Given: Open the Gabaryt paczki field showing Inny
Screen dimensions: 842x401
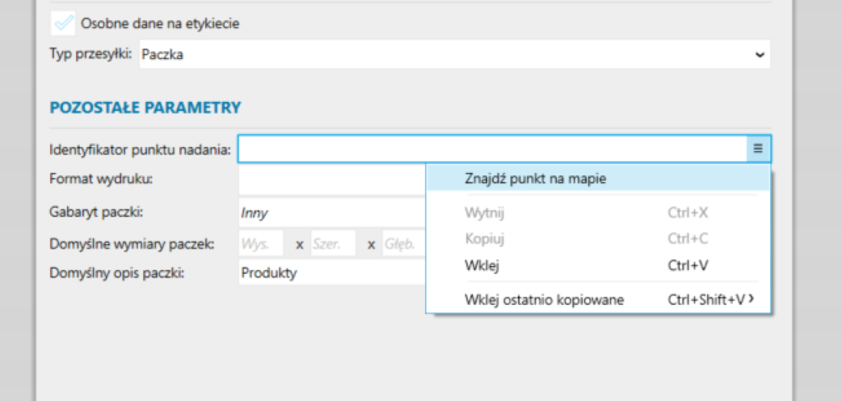Looking at the screenshot, I should (x=331, y=213).
